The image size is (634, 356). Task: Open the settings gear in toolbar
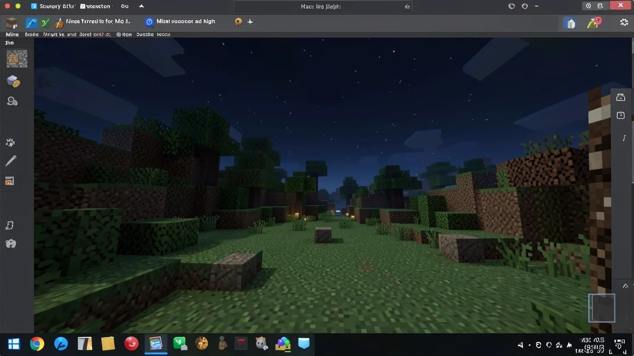(624, 22)
